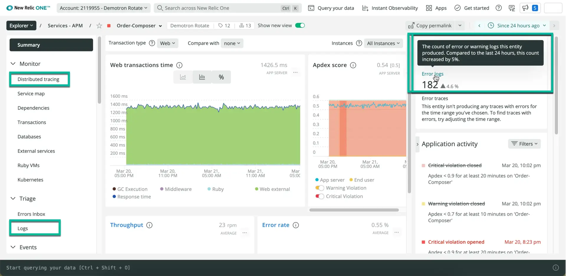Open Logs under Triage
The image size is (566, 276).
tap(23, 228)
